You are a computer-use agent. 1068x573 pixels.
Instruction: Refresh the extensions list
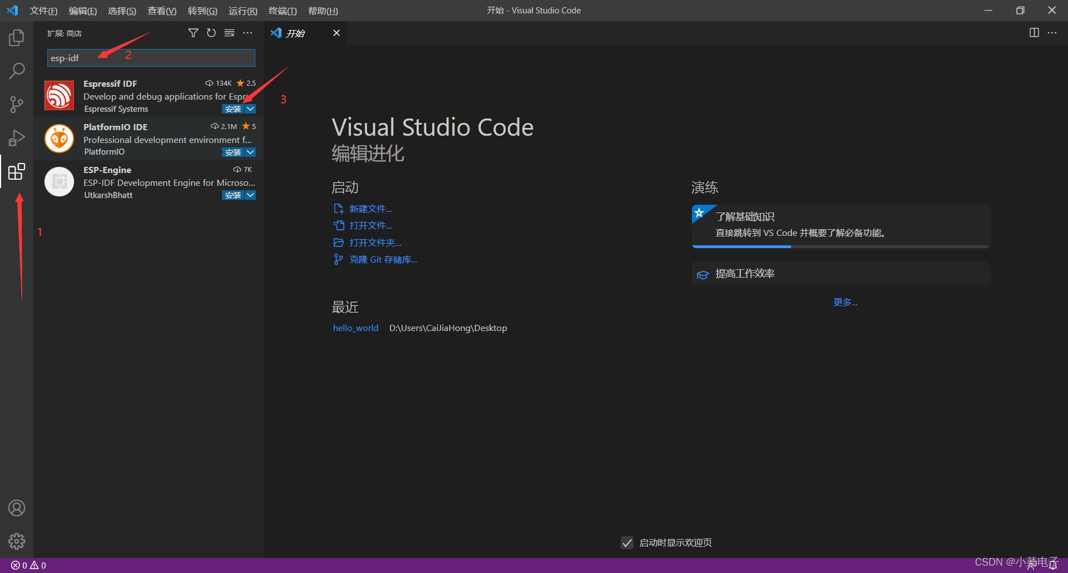pyautogui.click(x=211, y=33)
